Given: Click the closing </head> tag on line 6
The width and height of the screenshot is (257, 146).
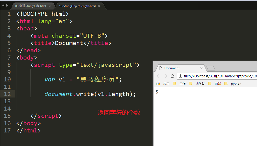Looking at the screenshot, I should 29,51.
